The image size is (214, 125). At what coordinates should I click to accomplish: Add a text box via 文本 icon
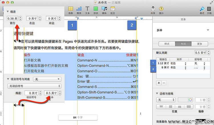click(87, 9)
